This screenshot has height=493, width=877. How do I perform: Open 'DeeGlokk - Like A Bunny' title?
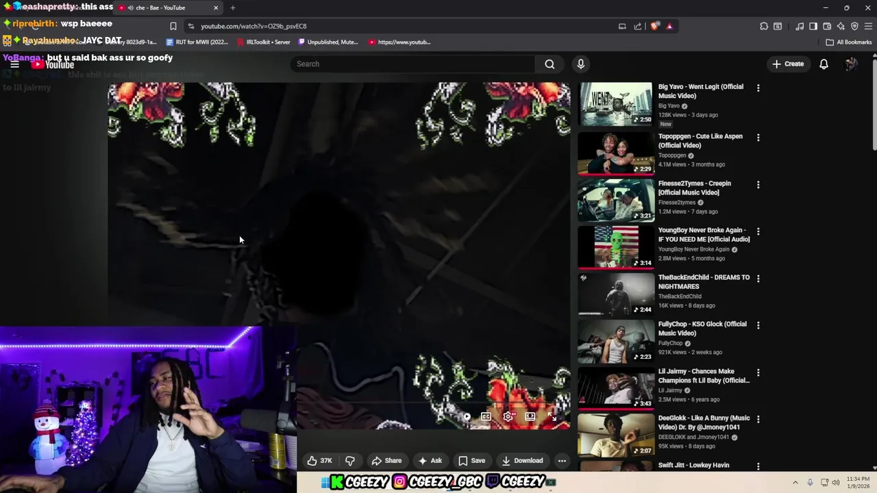[704, 422]
